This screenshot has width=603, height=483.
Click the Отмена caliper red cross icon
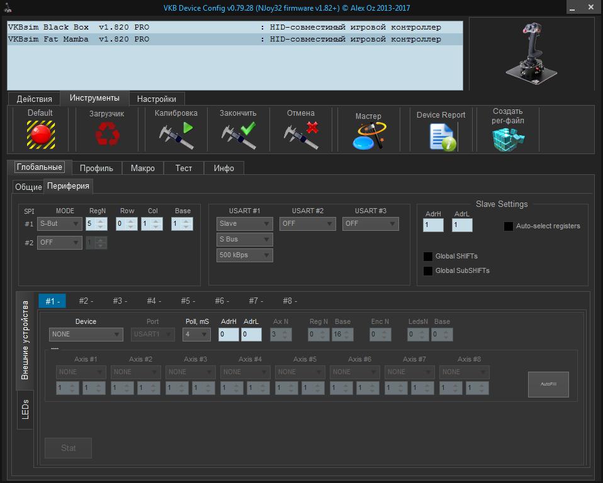click(x=301, y=135)
